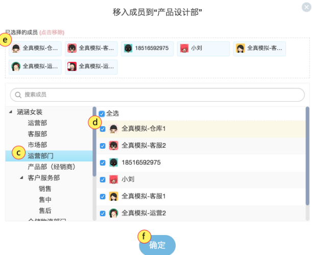The image size is (312, 255).
Task: Toggle the 全选 checkbox
Action: click(x=102, y=113)
